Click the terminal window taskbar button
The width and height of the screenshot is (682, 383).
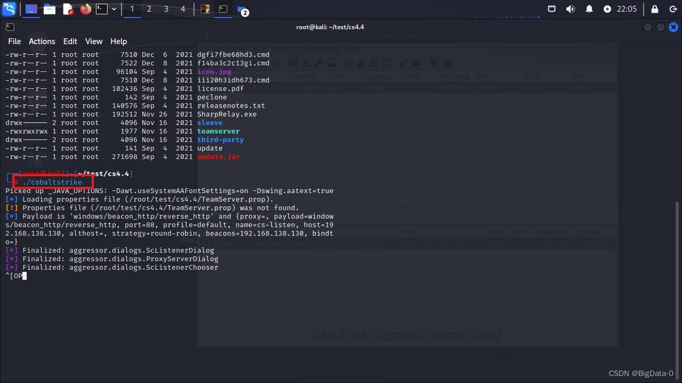(x=224, y=9)
